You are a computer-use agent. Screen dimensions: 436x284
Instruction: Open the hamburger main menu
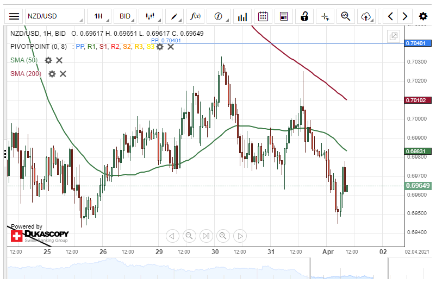(x=14, y=16)
